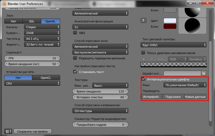Click the Blender logo in the title bar
The width and height of the screenshot is (215, 136).
pos(4,4)
